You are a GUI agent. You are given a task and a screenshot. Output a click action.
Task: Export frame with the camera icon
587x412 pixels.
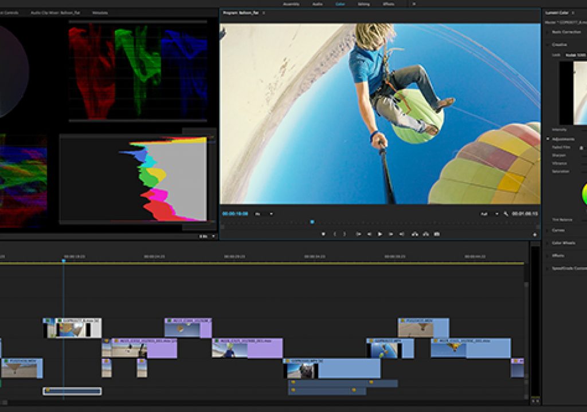click(x=436, y=234)
